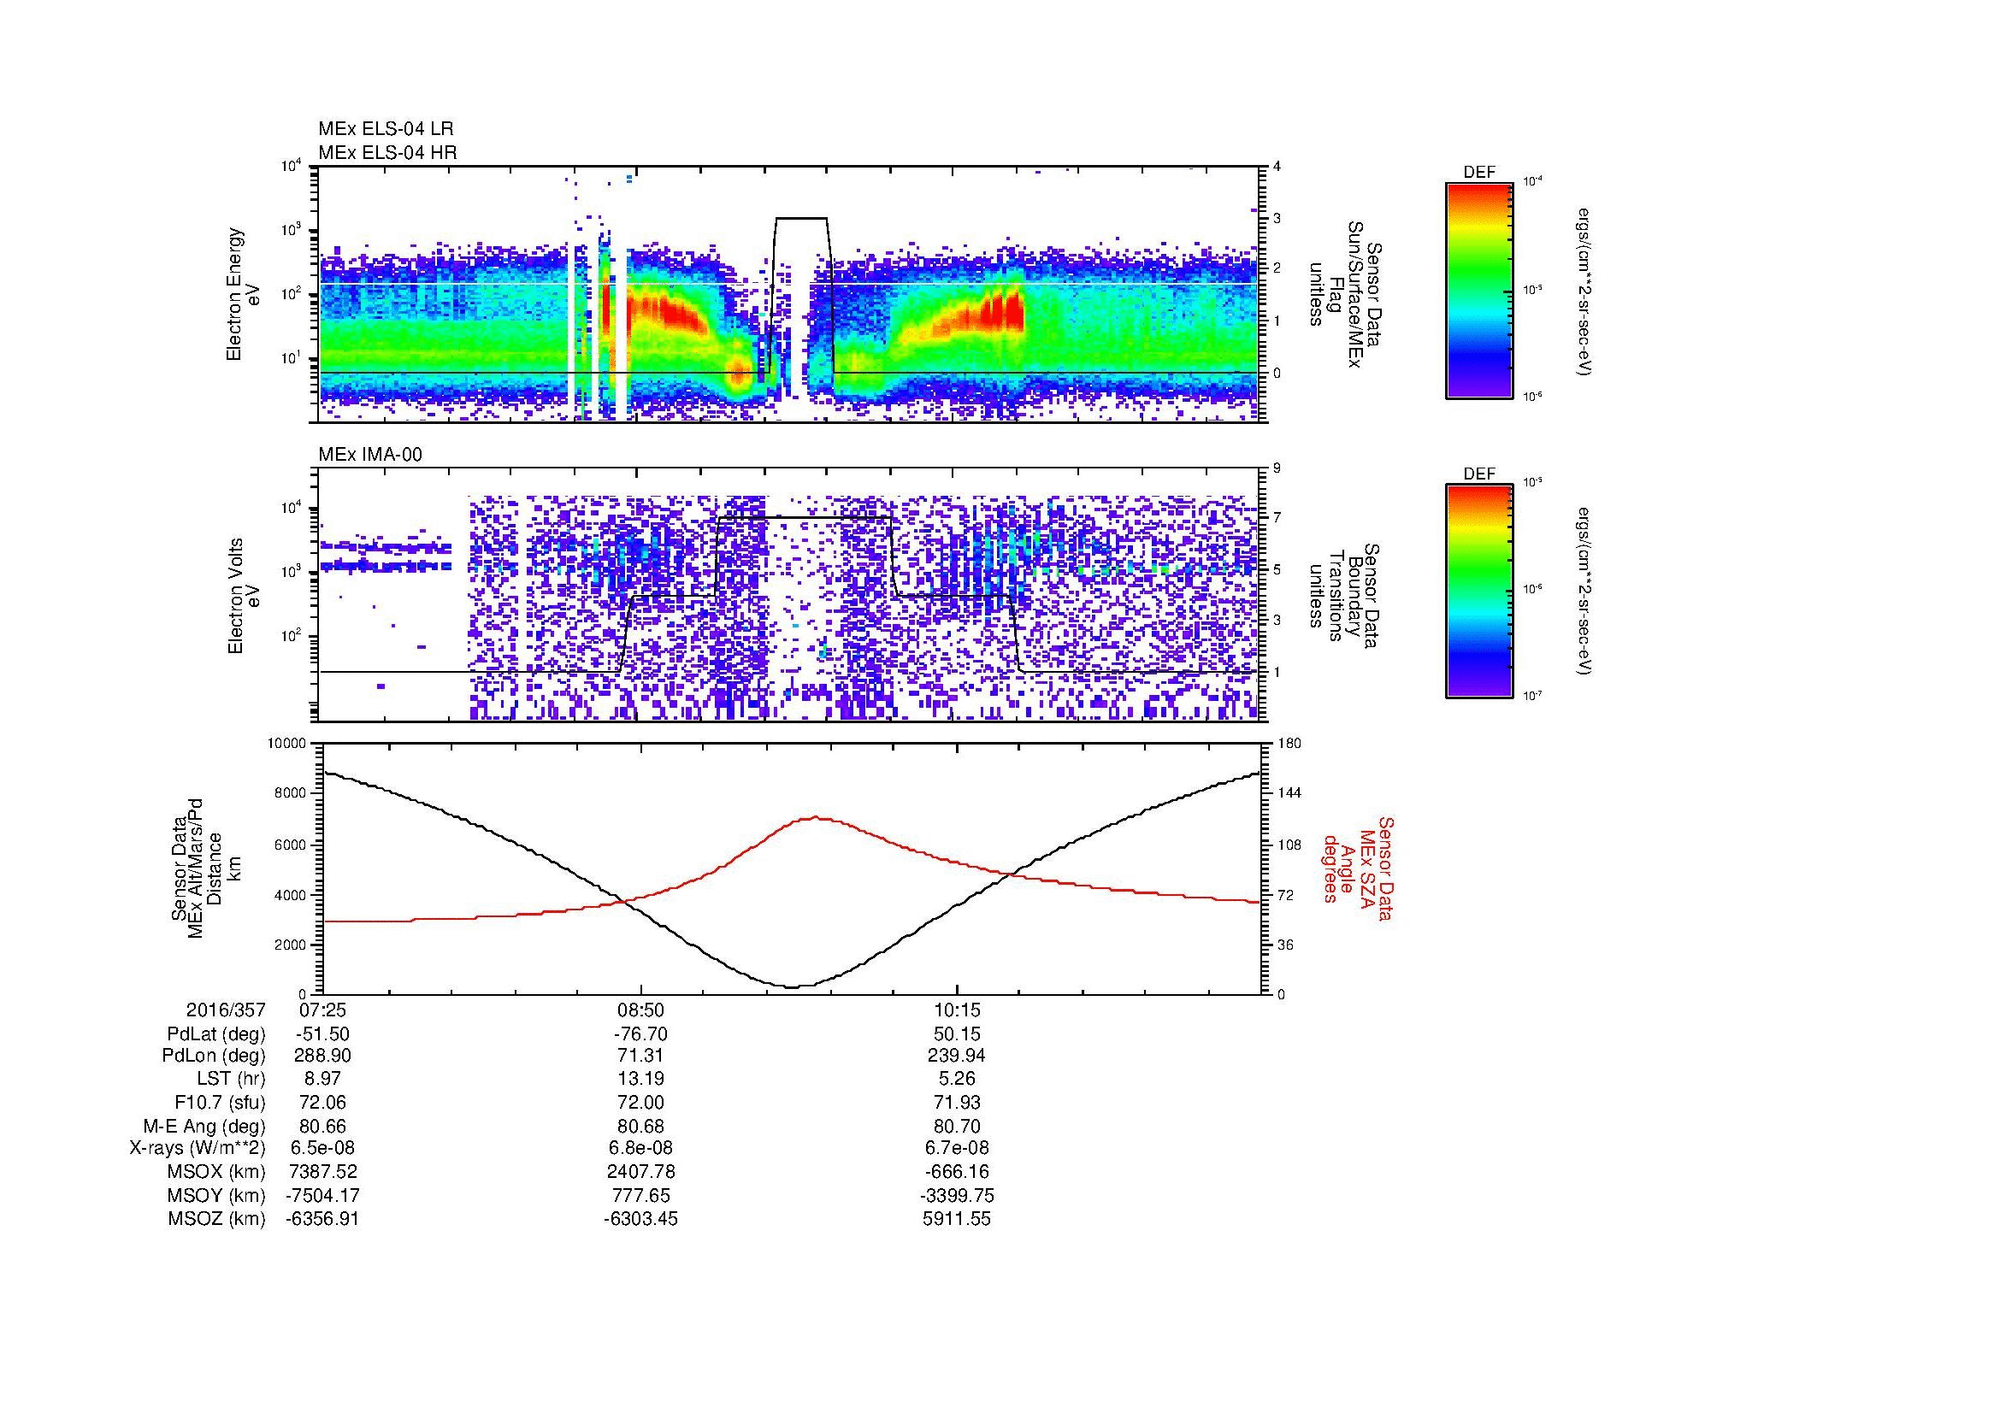This screenshot has width=2000, height=1413.
Task: Click the F10.7 value 71.93
Action: (957, 1103)
